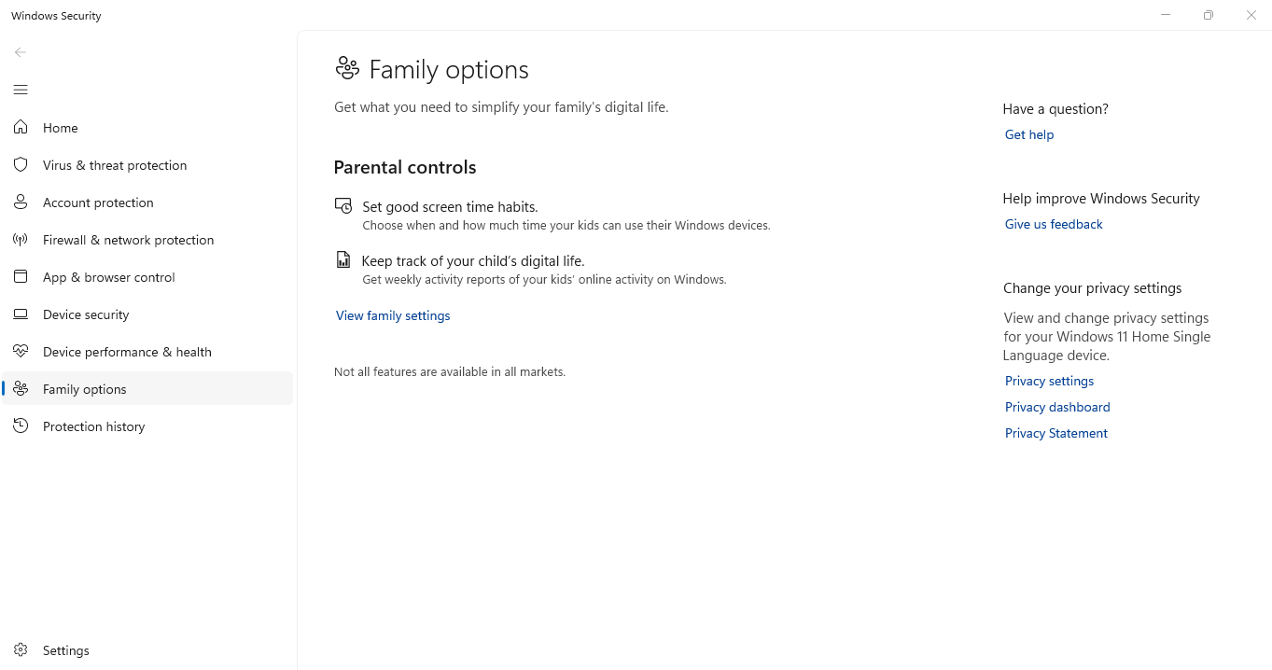Viewport: 1272px width, 670px height.
Task: Read the Privacy Statement
Action: 1055,433
